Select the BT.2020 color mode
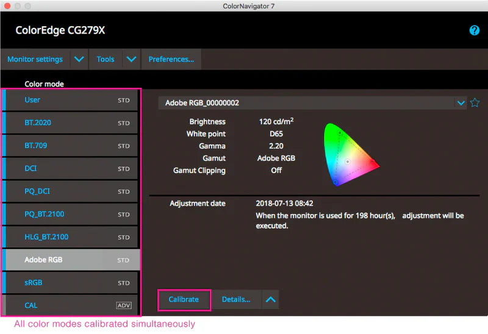 [x=38, y=123]
